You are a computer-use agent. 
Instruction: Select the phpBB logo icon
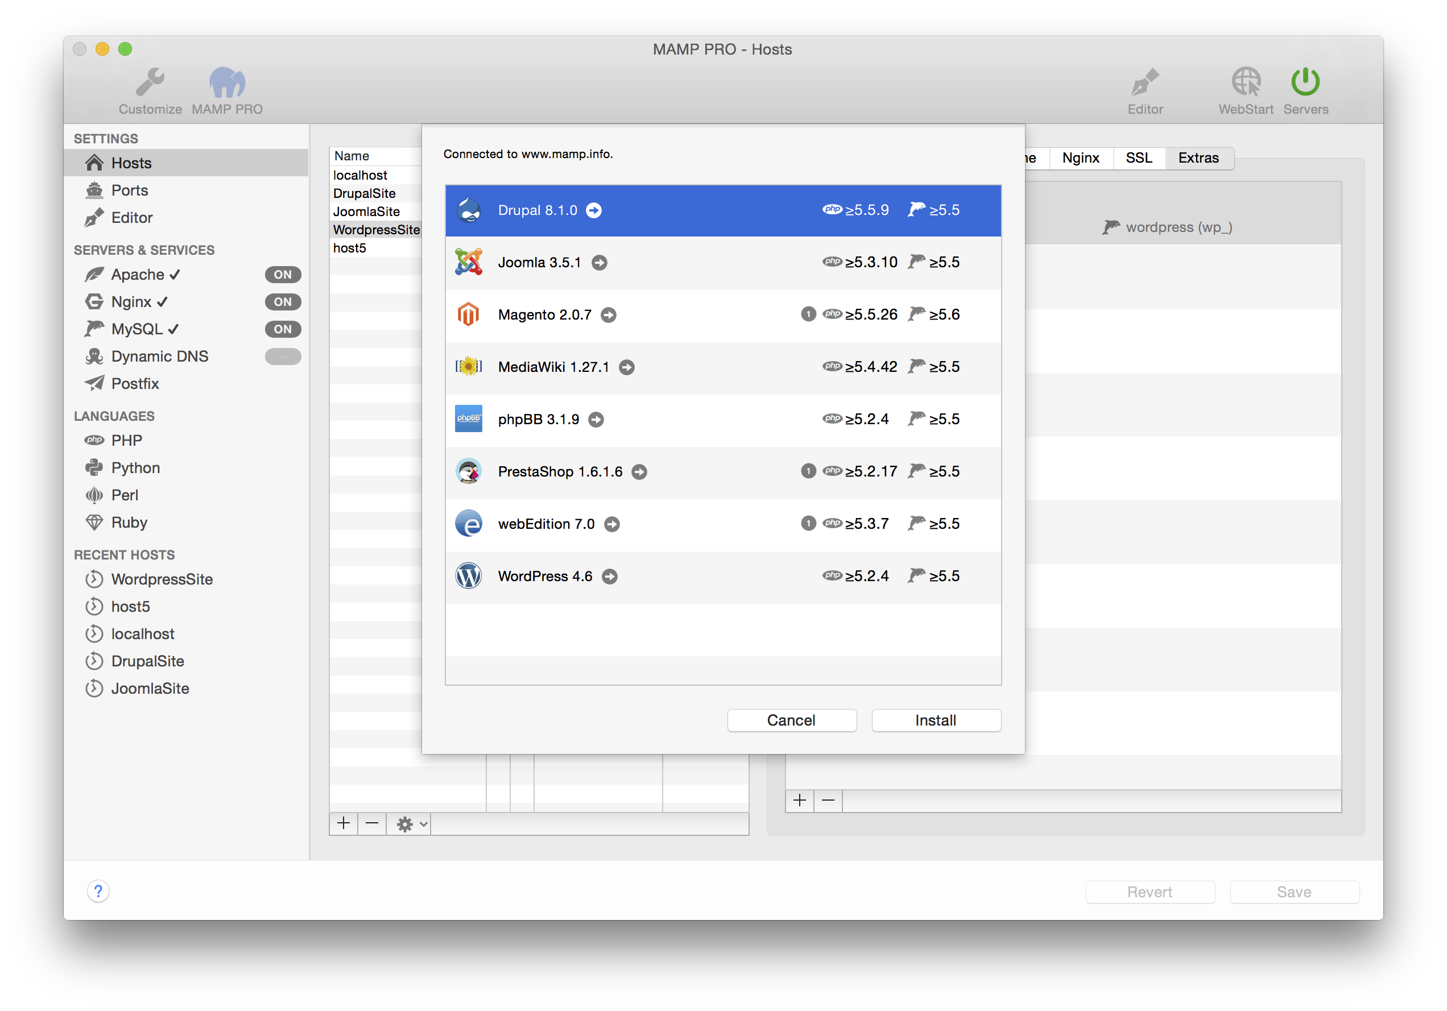tap(468, 419)
